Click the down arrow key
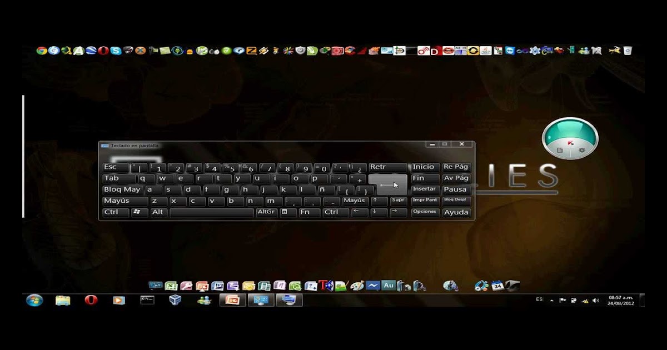The width and height of the screenshot is (667, 350). pos(379,212)
